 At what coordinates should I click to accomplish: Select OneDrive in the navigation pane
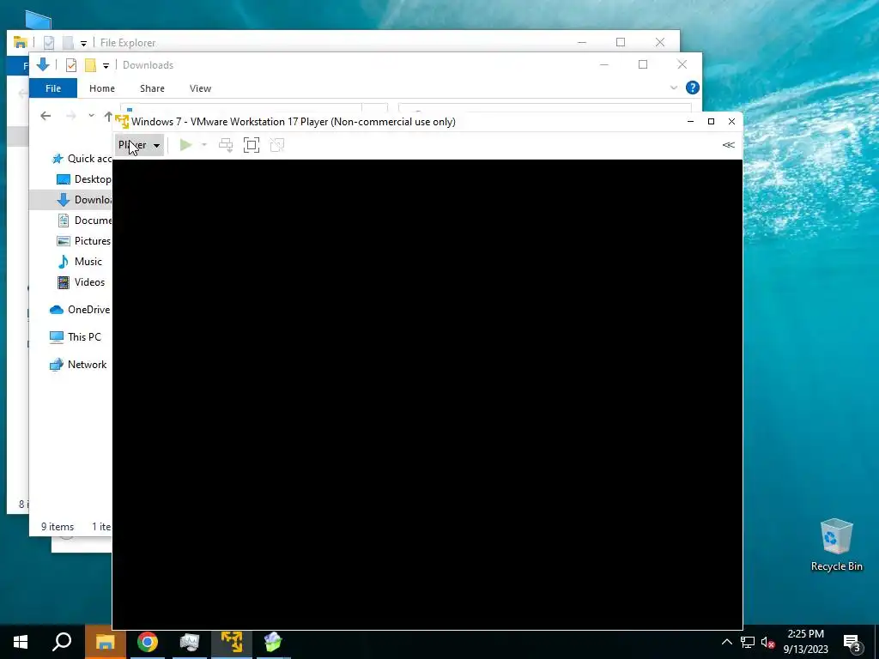point(80,309)
